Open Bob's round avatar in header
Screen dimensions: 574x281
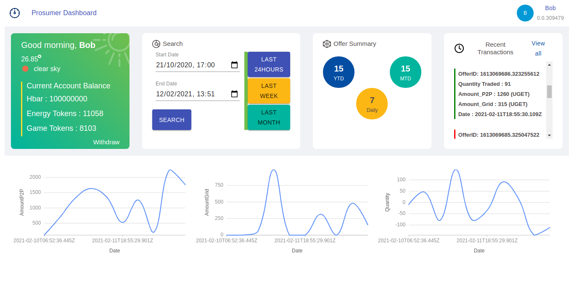point(525,13)
